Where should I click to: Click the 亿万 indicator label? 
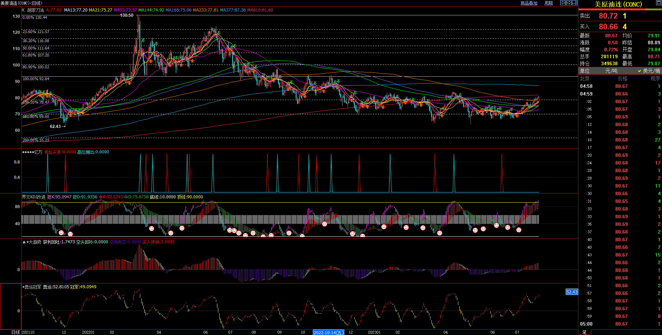pyautogui.click(x=38, y=152)
